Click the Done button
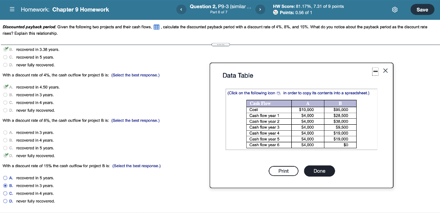The image size is (440, 213). coord(319,171)
